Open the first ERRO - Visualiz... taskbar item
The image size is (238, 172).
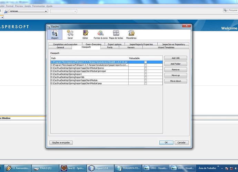(x=156, y=168)
